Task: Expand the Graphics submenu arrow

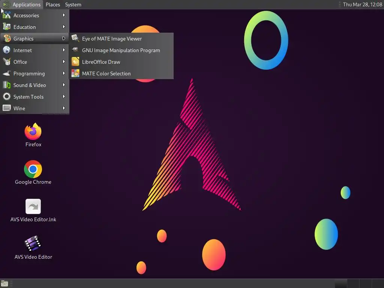Action: point(64,39)
